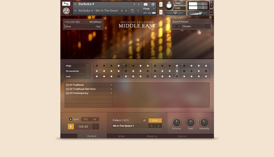Mute the instrument with M button

tap(161, 12)
